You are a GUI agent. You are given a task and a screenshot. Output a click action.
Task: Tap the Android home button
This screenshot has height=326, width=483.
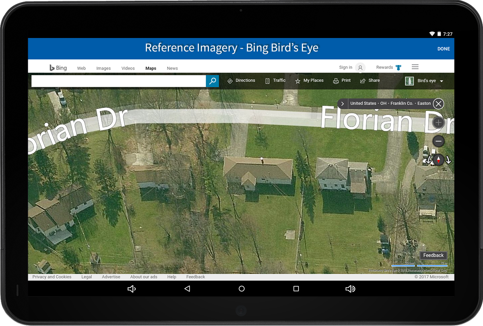tap(242, 289)
